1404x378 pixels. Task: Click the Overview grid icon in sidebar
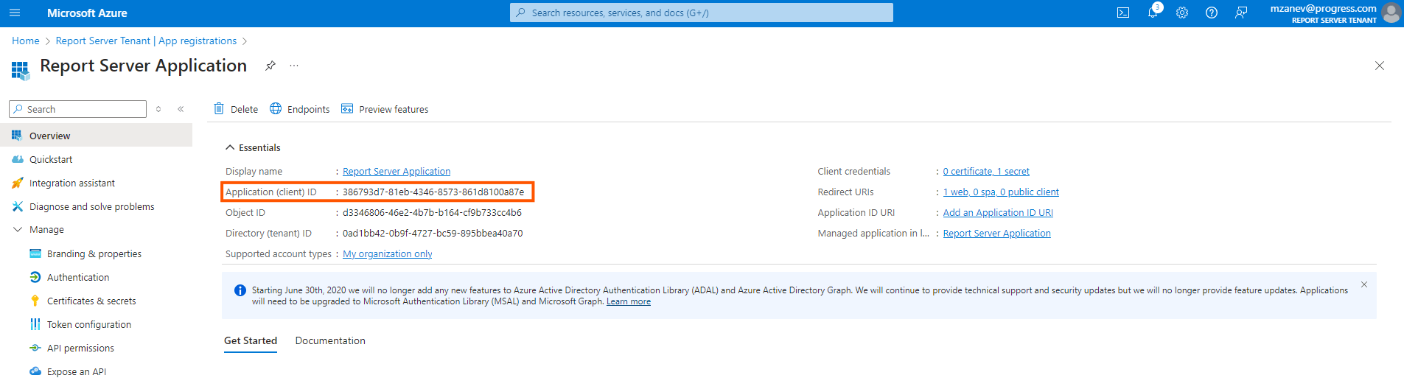(17, 136)
